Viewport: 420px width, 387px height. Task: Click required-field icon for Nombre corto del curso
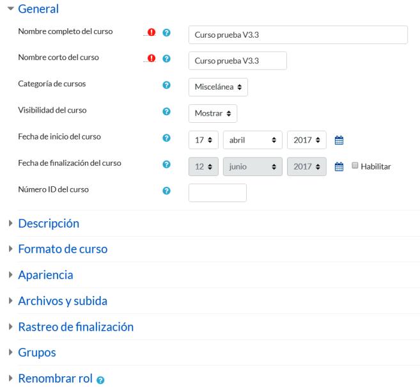[x=152, y=58]
